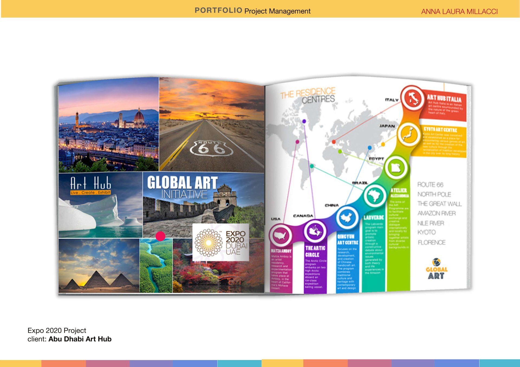
Task: Click the Route 66 road photo
Action: point(212,125)
